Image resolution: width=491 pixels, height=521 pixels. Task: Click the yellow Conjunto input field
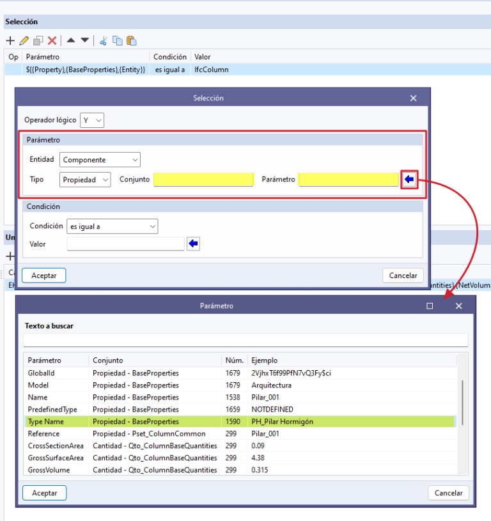(204, 180)
